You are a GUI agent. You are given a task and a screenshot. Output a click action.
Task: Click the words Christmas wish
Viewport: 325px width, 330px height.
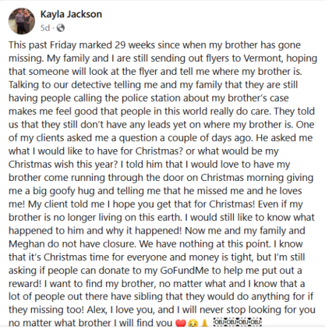(x=41, y=164)
